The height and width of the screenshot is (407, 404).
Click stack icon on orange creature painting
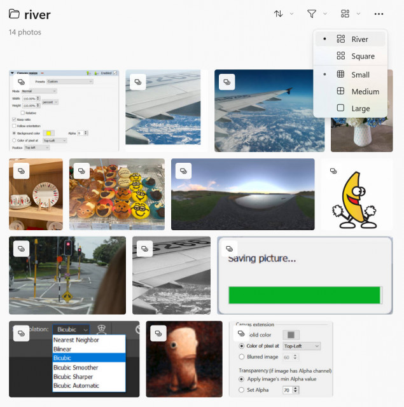[158, 333]
